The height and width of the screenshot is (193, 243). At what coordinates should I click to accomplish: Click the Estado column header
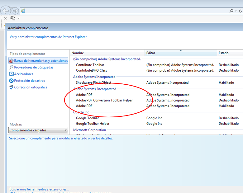pyautogui.click(x=229, y=53)
